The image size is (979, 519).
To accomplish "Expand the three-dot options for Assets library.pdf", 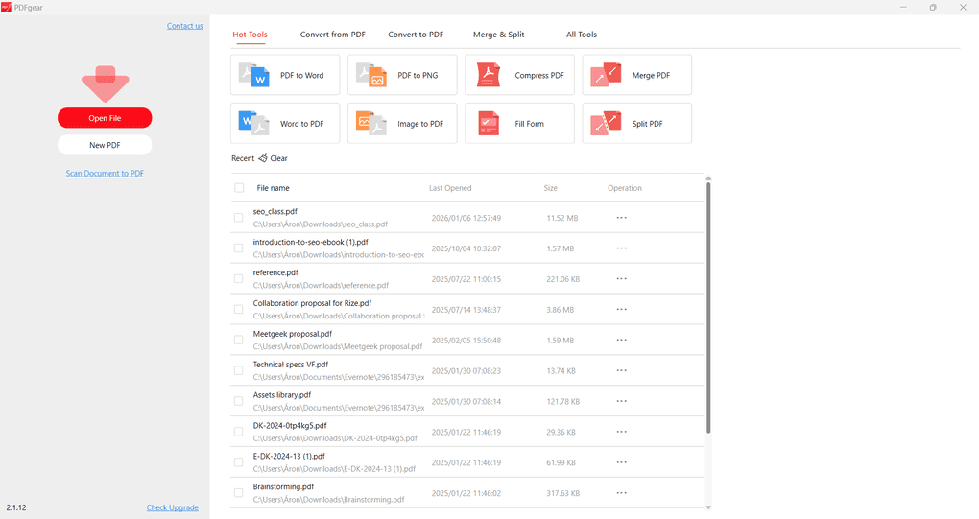I will (x=621, y=401).
